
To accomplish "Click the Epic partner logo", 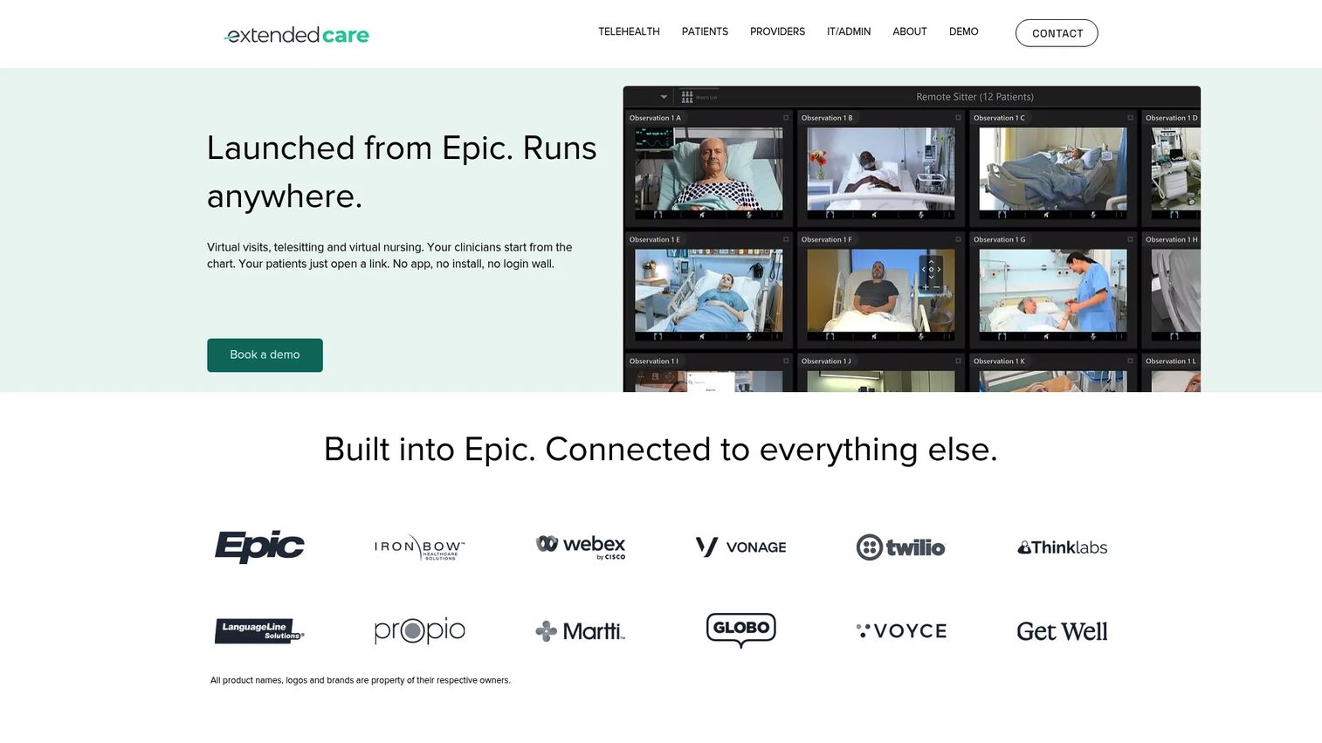I will point(259,547).
